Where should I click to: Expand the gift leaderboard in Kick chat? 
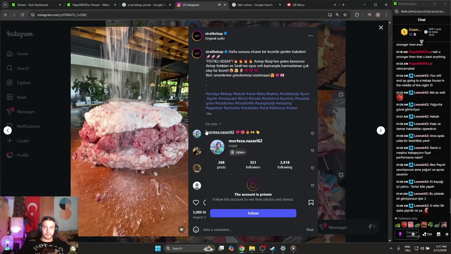pyautogui.click(x=421, y=42)
